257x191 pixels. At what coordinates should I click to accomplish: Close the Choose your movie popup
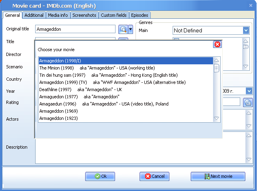pyautogui.click(x=217, y=44)
